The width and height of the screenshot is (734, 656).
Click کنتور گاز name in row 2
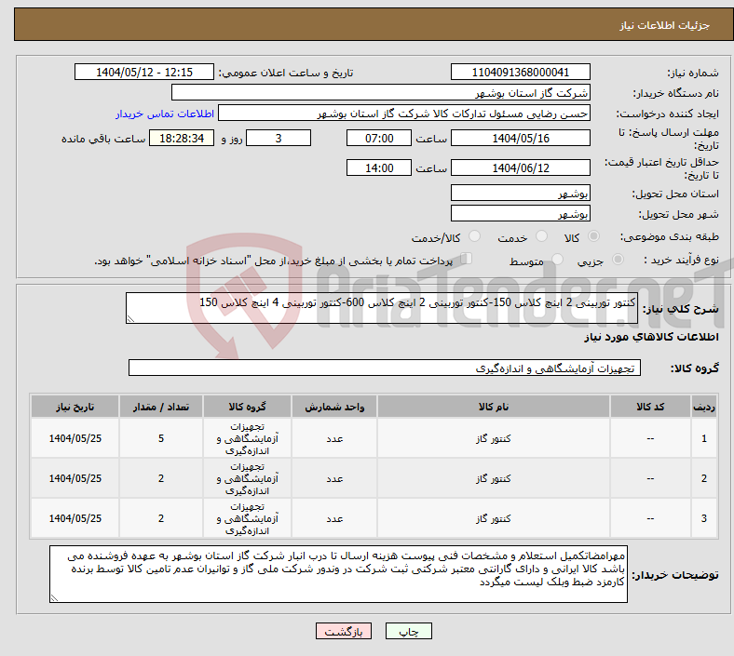click(x=494, y=479)
